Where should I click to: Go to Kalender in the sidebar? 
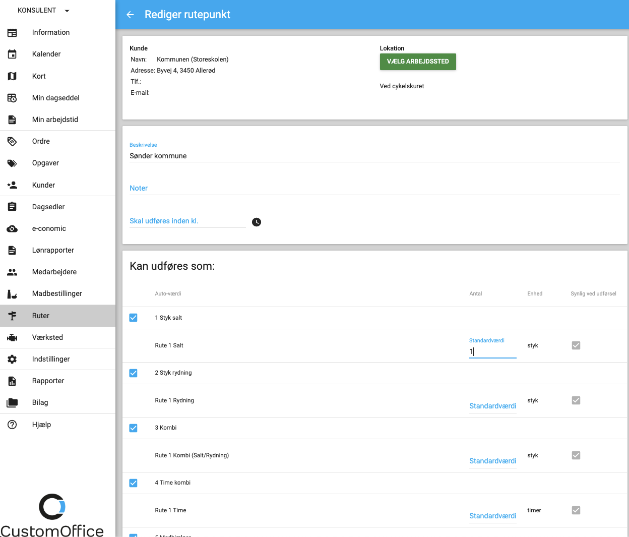[x=57, y=54]
